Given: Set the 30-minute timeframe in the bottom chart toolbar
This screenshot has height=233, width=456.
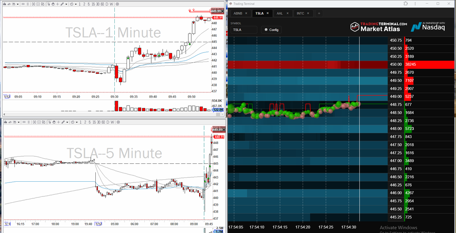Looking at the screenshot, I should (98, 122).
